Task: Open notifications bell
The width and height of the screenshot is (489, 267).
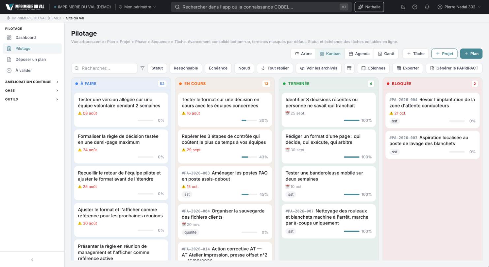Action: tap(427, 7)
